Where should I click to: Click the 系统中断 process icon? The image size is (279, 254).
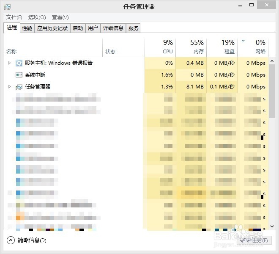click(x=19, y=75)
